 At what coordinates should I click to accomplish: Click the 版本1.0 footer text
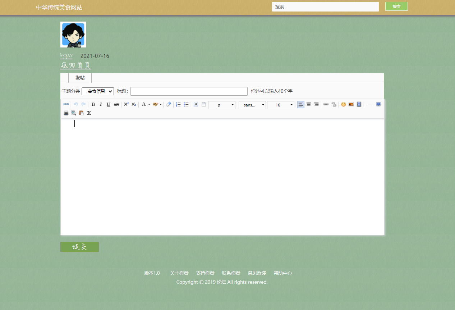(152, 273)
